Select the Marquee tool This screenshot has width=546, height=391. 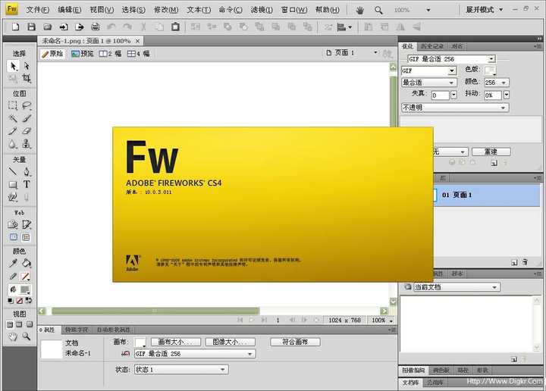tap(13, 105)
